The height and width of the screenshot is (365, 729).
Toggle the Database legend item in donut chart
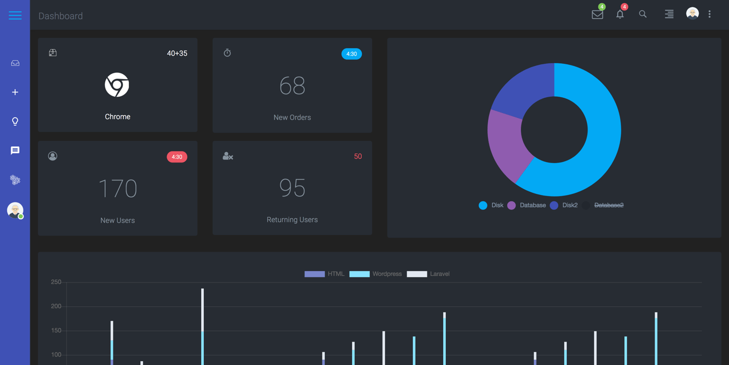pos(526,205)
